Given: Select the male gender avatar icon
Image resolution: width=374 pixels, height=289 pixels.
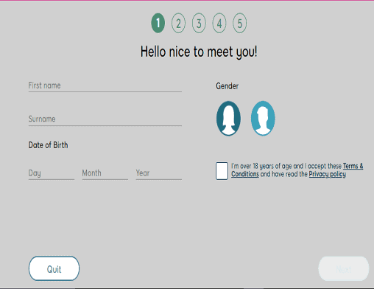Looking at the screenshot, I should tap(263, 119).
